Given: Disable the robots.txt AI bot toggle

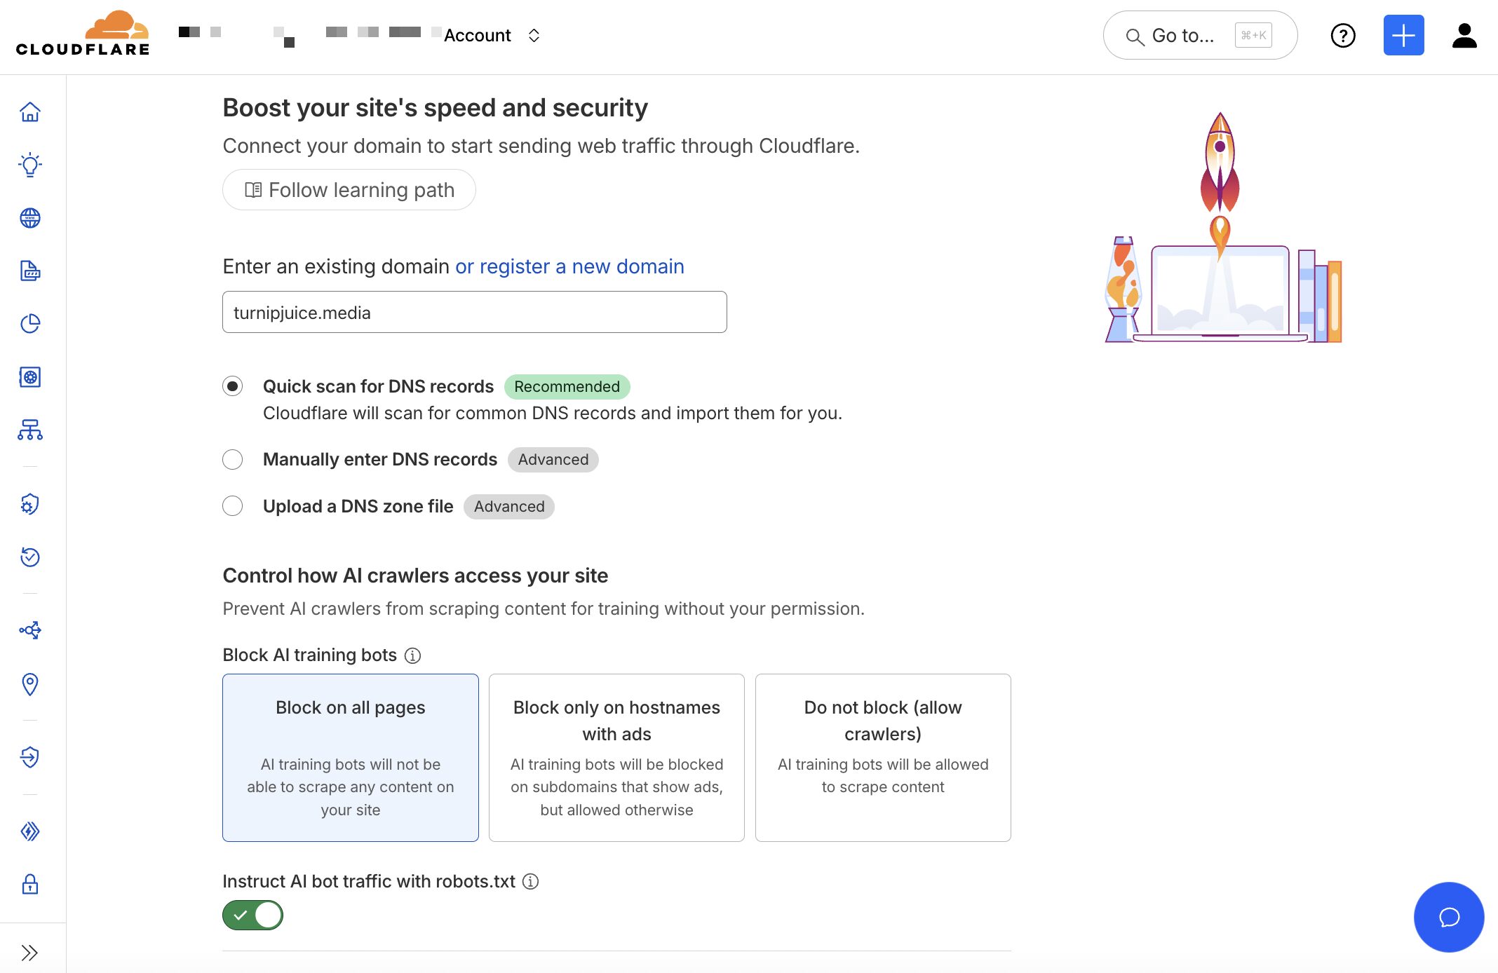Looking at the screenshot, I should tap(252, 915).
